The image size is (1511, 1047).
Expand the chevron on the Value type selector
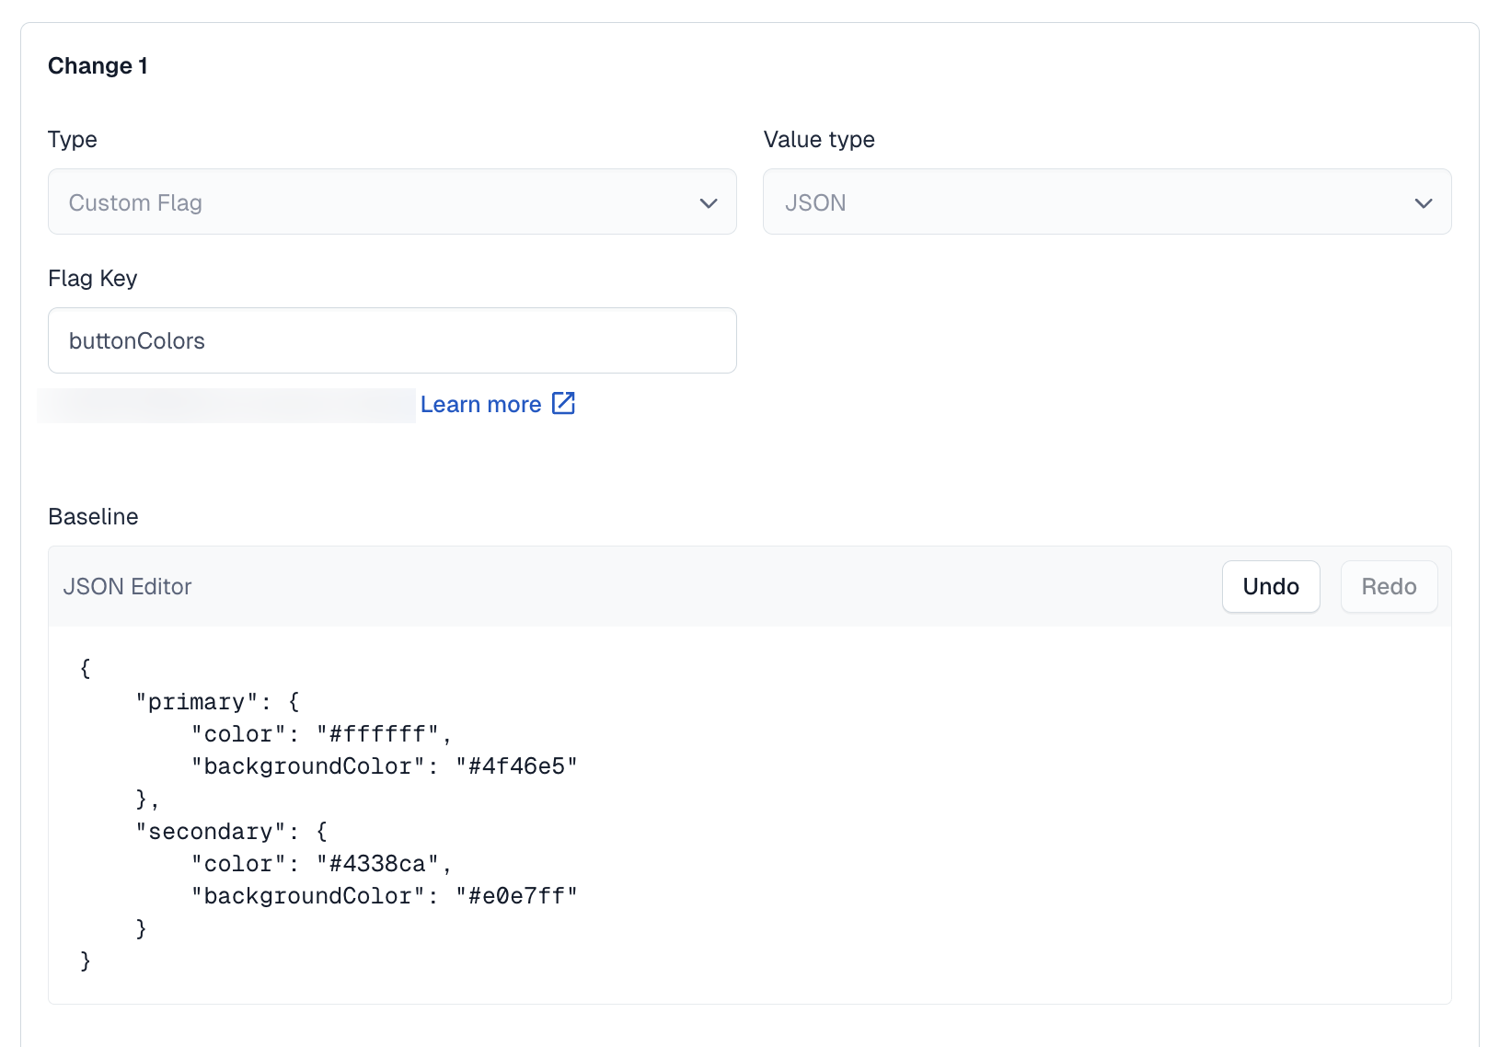pyautogui.click(x=1424, y=202)
